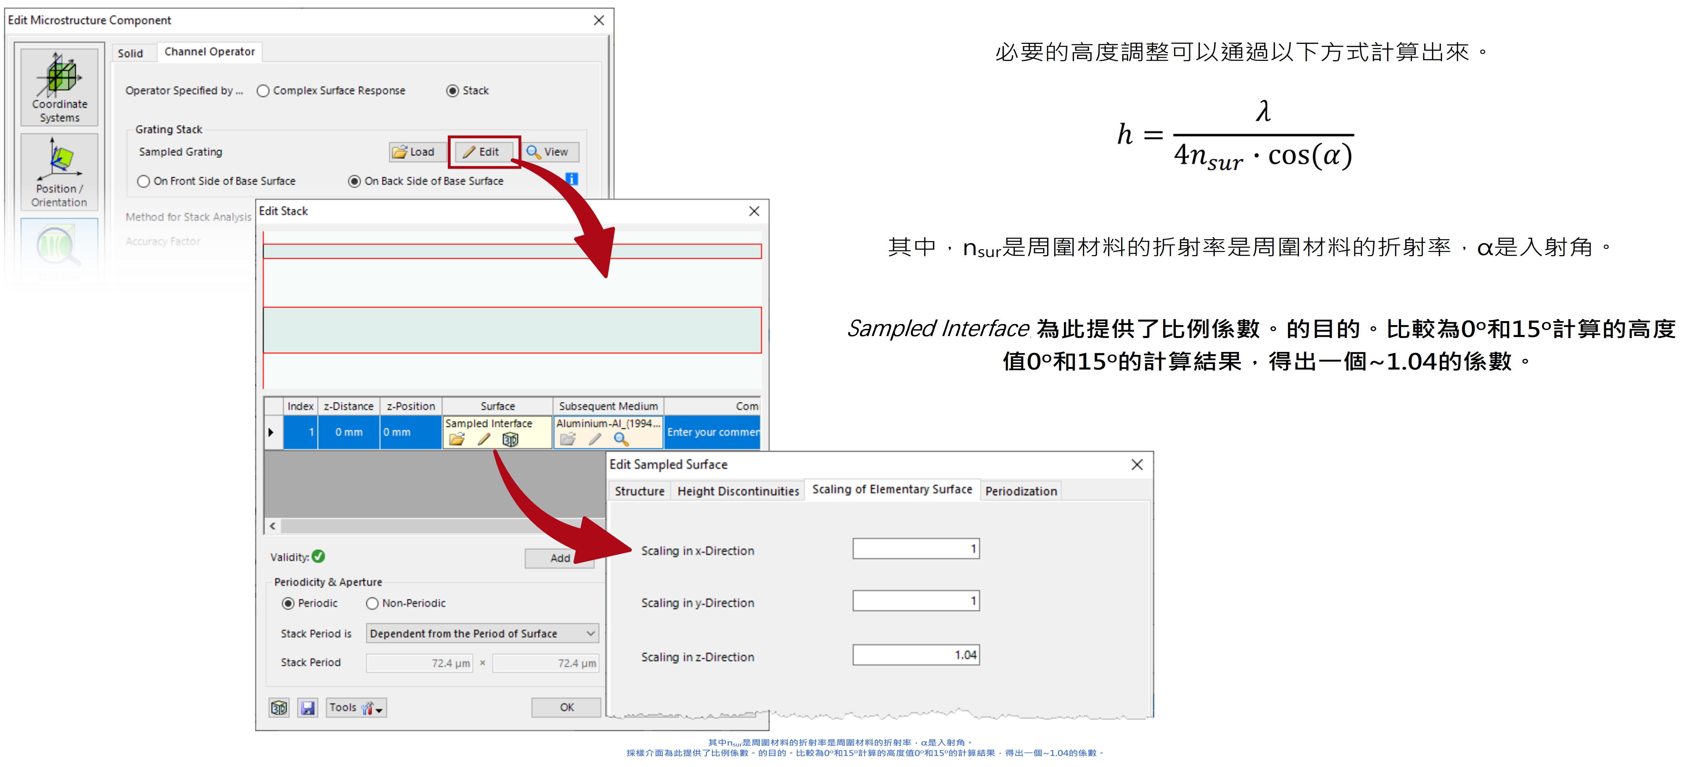Open the Scaling of Elementary Surface tab

click(x=892, y=489)
